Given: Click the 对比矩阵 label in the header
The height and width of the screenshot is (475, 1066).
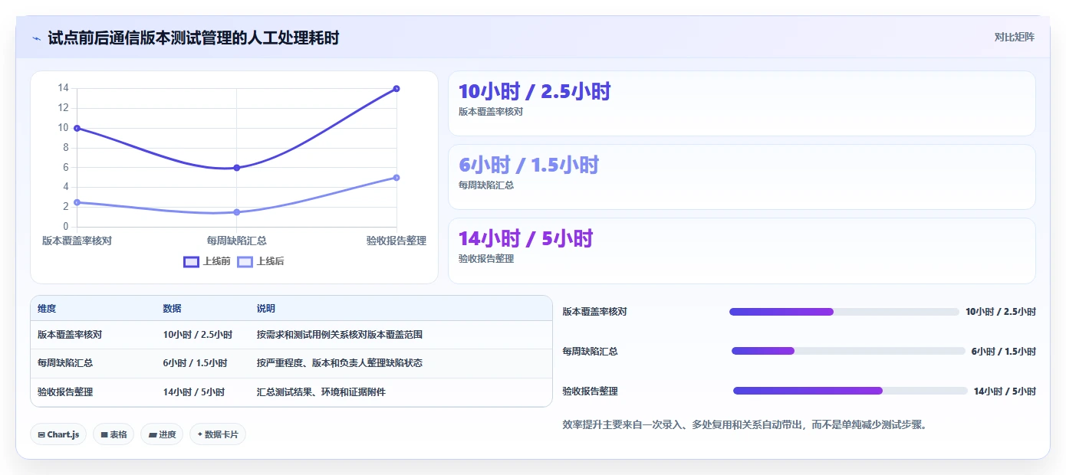Looking at the screenshot, I should [x=1014, y=37].
